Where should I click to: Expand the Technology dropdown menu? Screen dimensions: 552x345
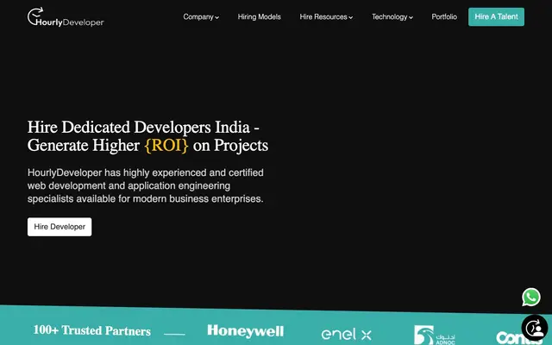point(392,17)
